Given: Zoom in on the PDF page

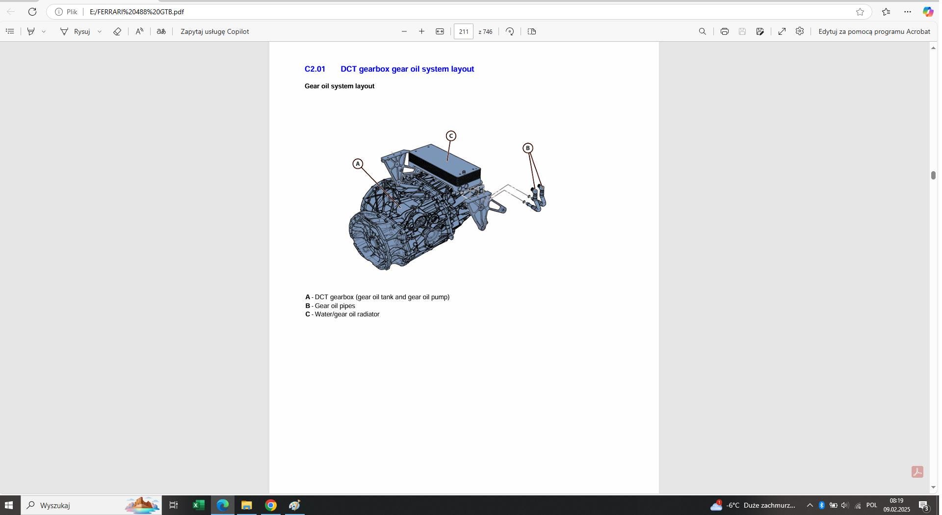Looking at the screenshot, I should point(421,31).
